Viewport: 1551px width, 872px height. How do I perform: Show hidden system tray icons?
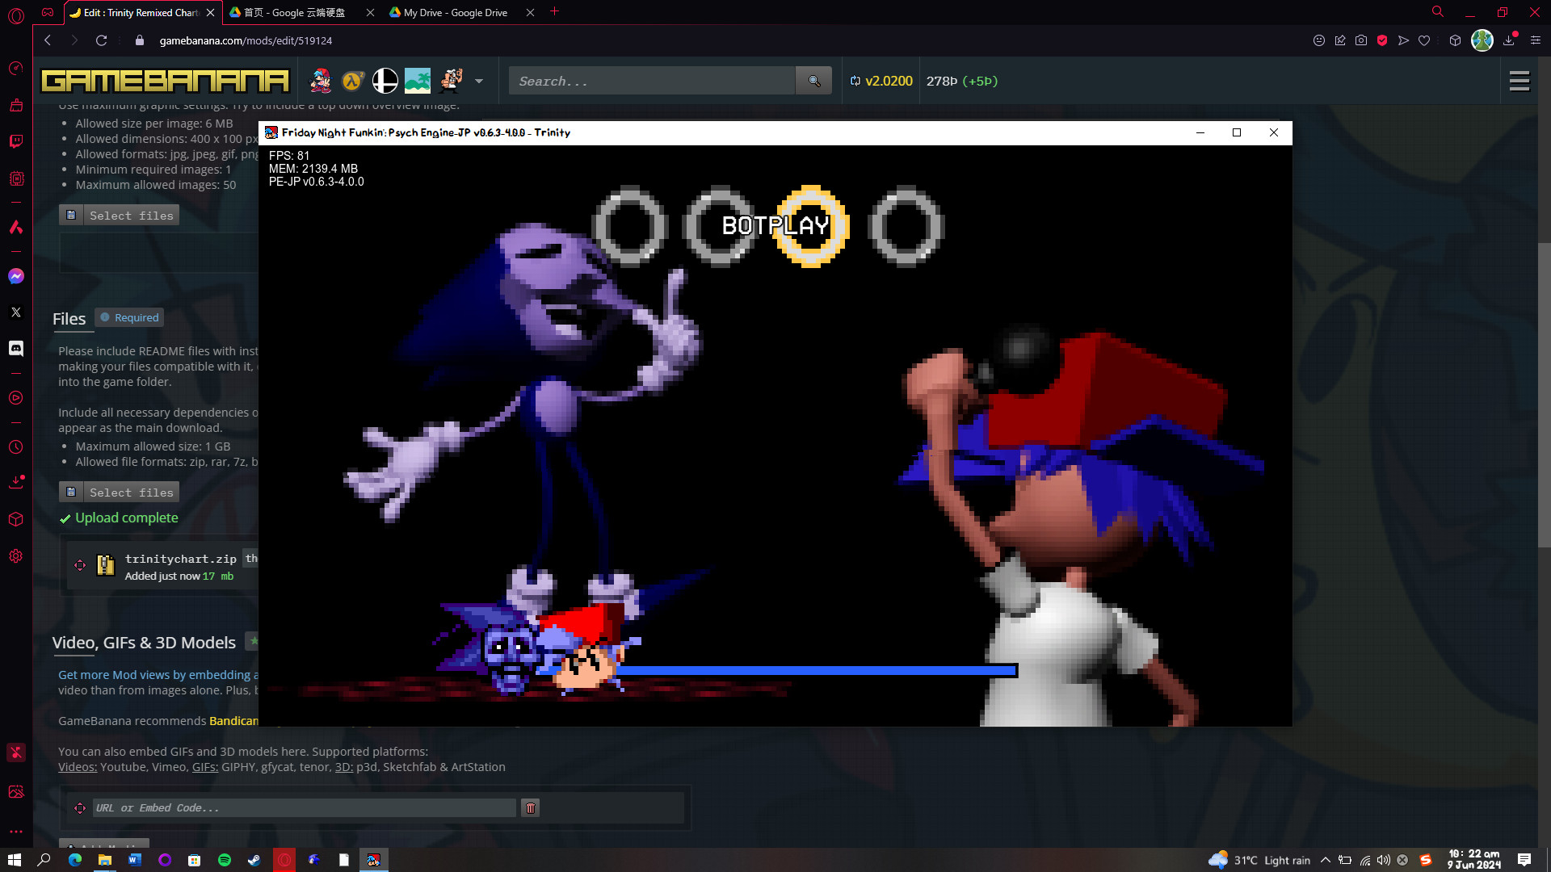click(x=1325, y=860)
